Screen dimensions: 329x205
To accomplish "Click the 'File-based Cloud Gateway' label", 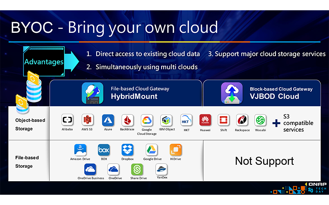I will click(140, 89).
